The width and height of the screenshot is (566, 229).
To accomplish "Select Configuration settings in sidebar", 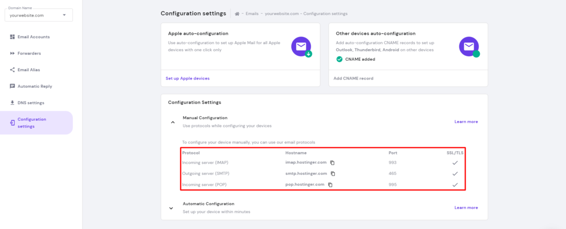I will 32,123.
